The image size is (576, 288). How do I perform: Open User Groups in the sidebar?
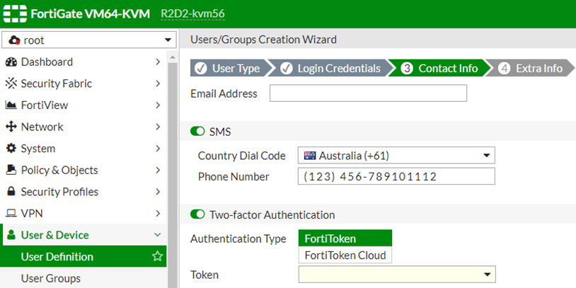pos(50,278)
